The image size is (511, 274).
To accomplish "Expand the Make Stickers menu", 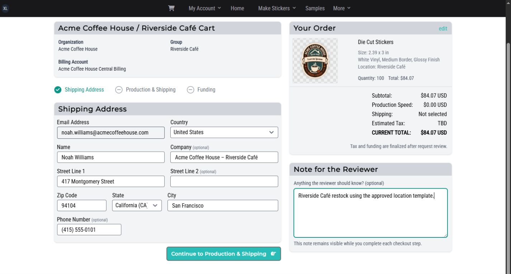I will click(277, 8).
